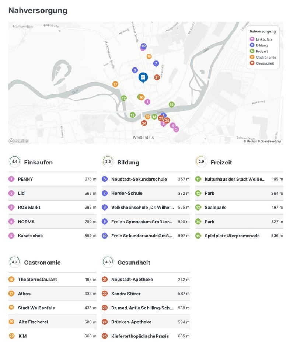Viewport: 290px width, 354px height.
Task: Click the blue building marker on the map
Action: [x=143, y=77]
